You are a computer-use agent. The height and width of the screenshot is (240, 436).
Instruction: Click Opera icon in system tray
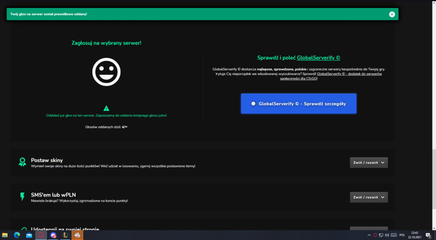click(x=375, y=235)
